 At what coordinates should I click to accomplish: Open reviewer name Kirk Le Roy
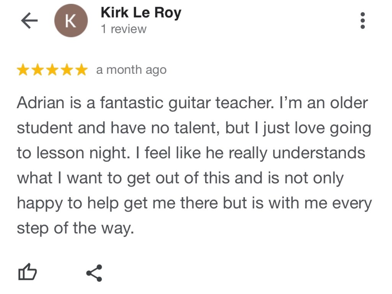[141, 13]
